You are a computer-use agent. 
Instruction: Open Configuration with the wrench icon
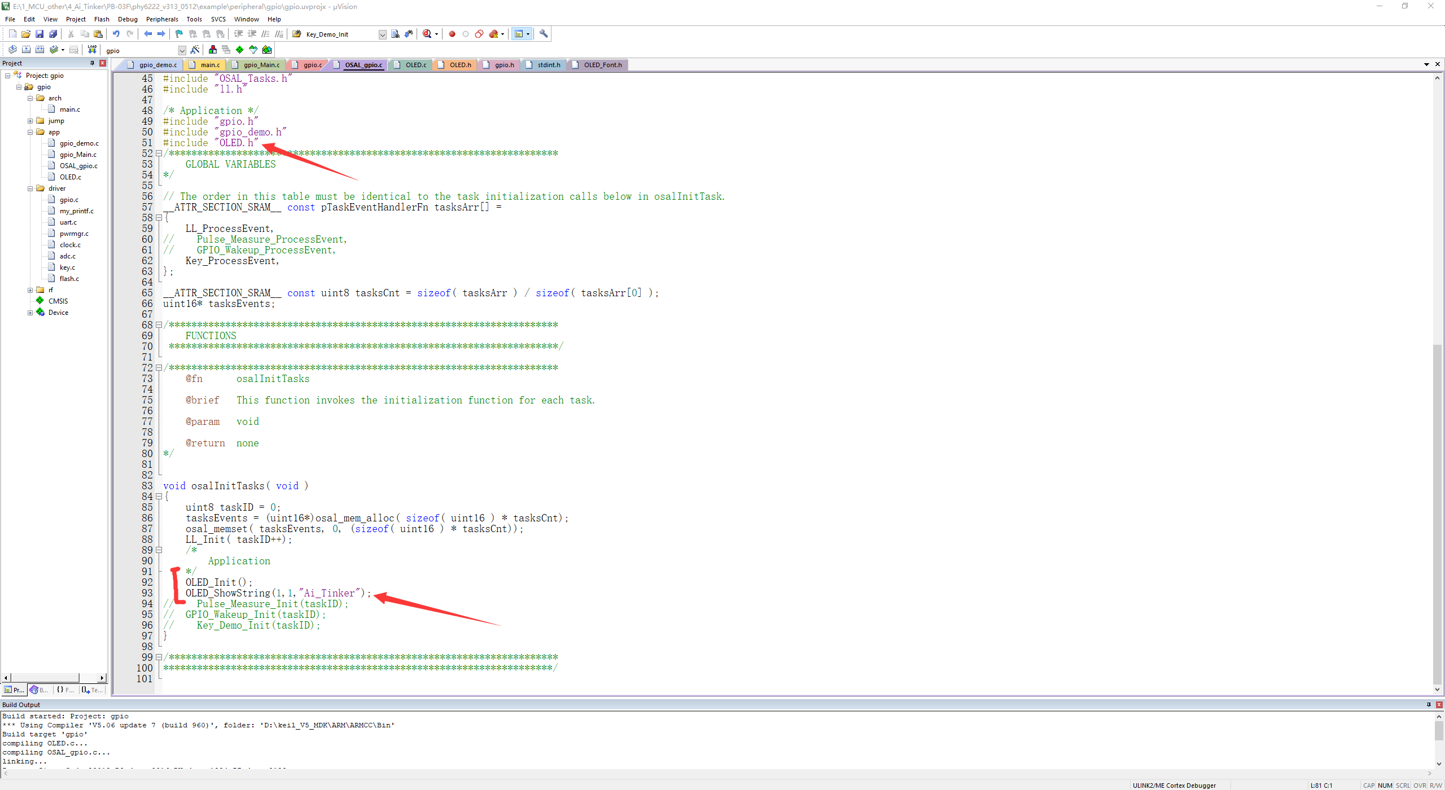(x=544, y=34)
